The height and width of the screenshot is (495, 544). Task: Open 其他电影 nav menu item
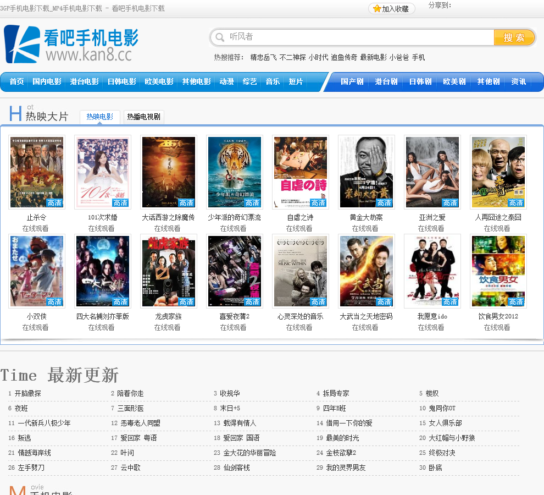click(x=196, y=81)
